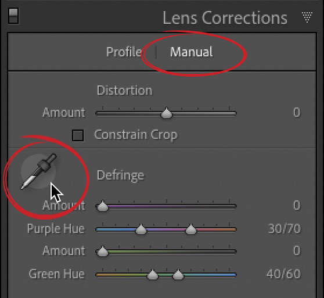324x298 pixels.
Task: Click the right Purple Hue slider handle
Action: [190, 229]
